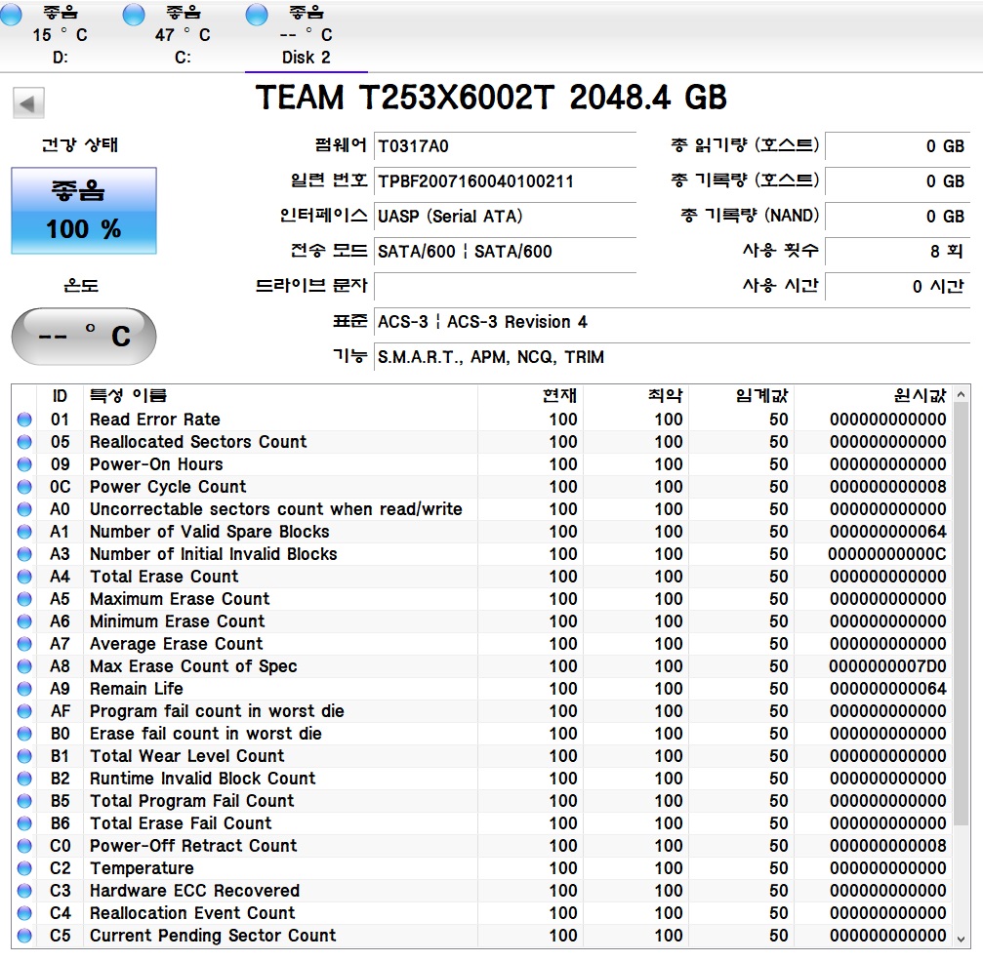Click the status dot for Temperature attribute
The image size is (983, 961).
click(24, 869)
